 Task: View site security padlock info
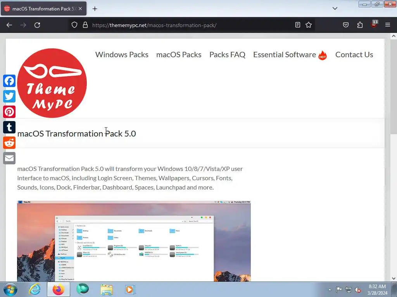85,25
